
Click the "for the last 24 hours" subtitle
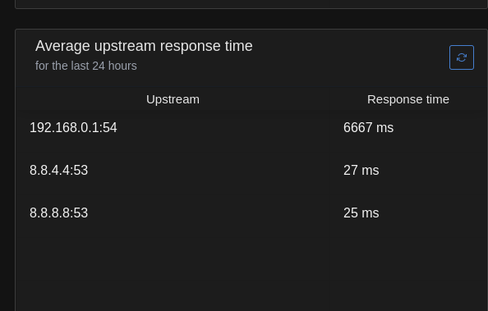(x=86, y=66)
